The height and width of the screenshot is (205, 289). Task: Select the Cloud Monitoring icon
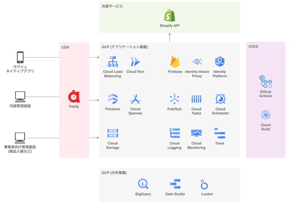[x=196, y=133]
